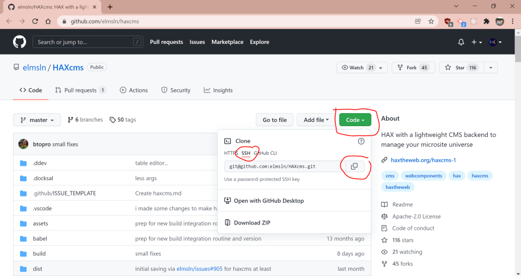Open the notifications bell
Screen dimensions: 521x276
[461, 42]
